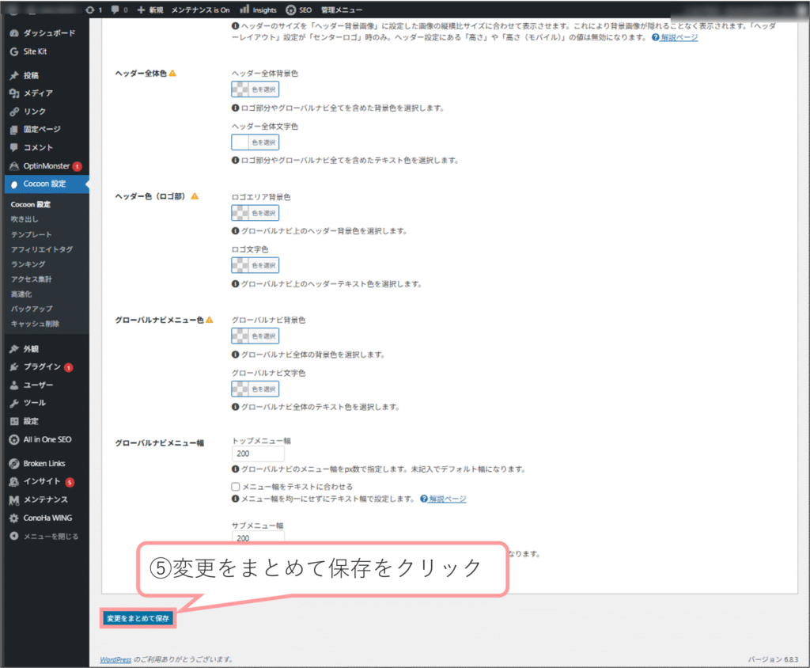Open Site Kit from Google icon

pyautogui.click(x=13, y=51)
